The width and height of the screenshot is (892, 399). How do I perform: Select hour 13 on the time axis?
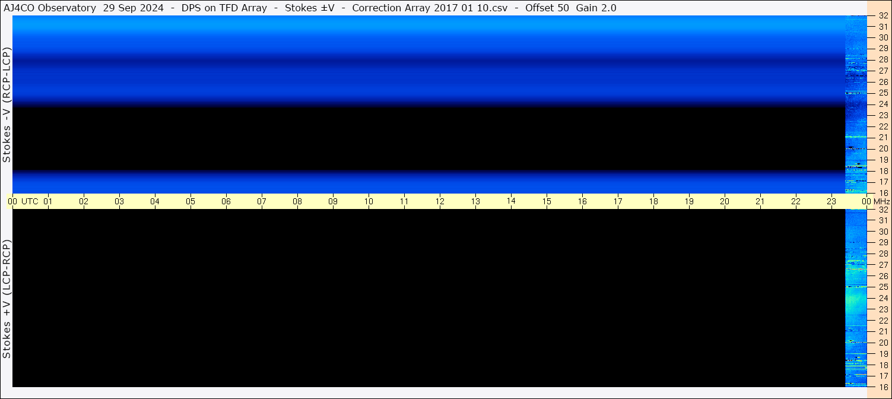pos(475,201)
